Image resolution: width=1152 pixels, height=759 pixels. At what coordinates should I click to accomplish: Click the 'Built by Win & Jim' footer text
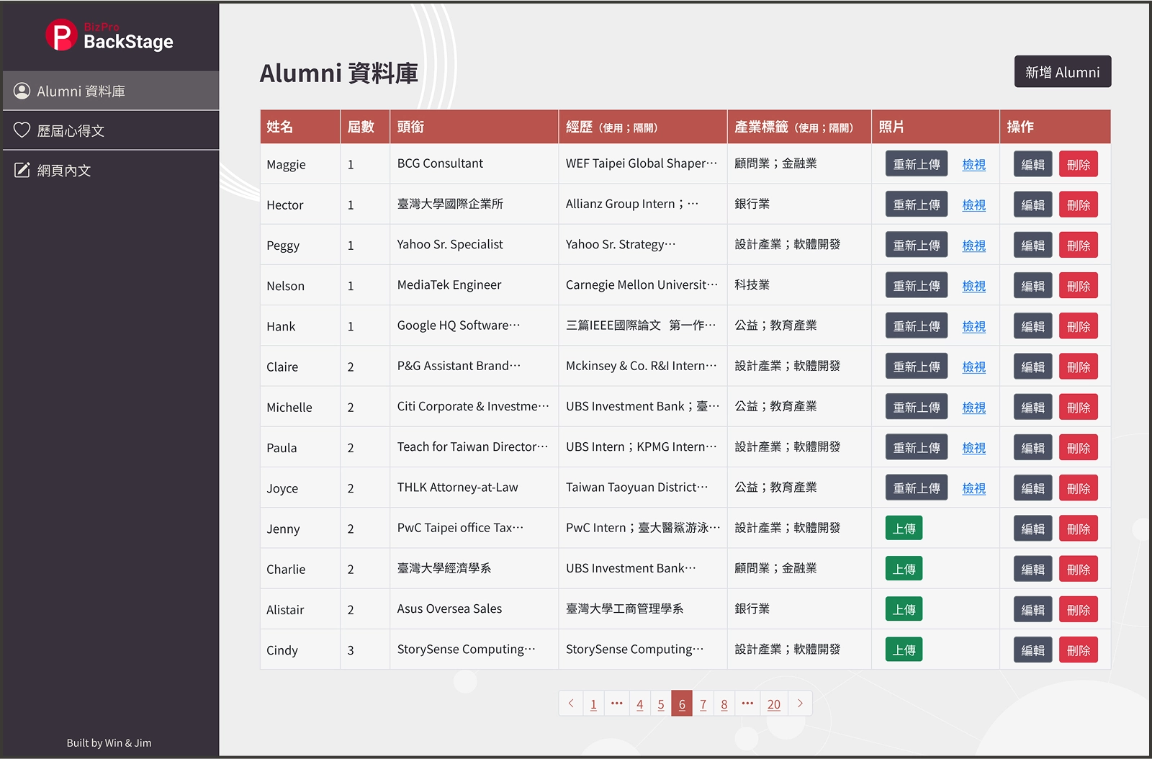click(109, 742)
